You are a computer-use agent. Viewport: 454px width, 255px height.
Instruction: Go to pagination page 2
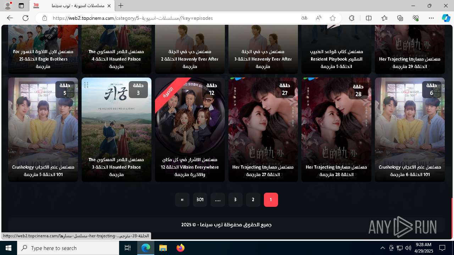click(253, 200)
